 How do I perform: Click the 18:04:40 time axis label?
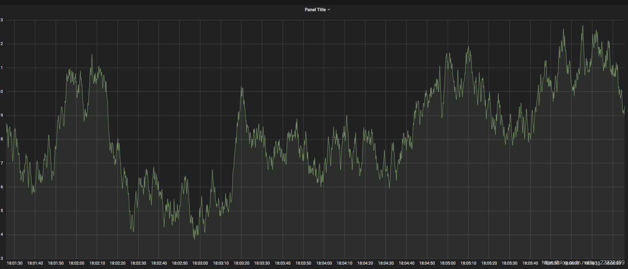click(x=407, y=263)
